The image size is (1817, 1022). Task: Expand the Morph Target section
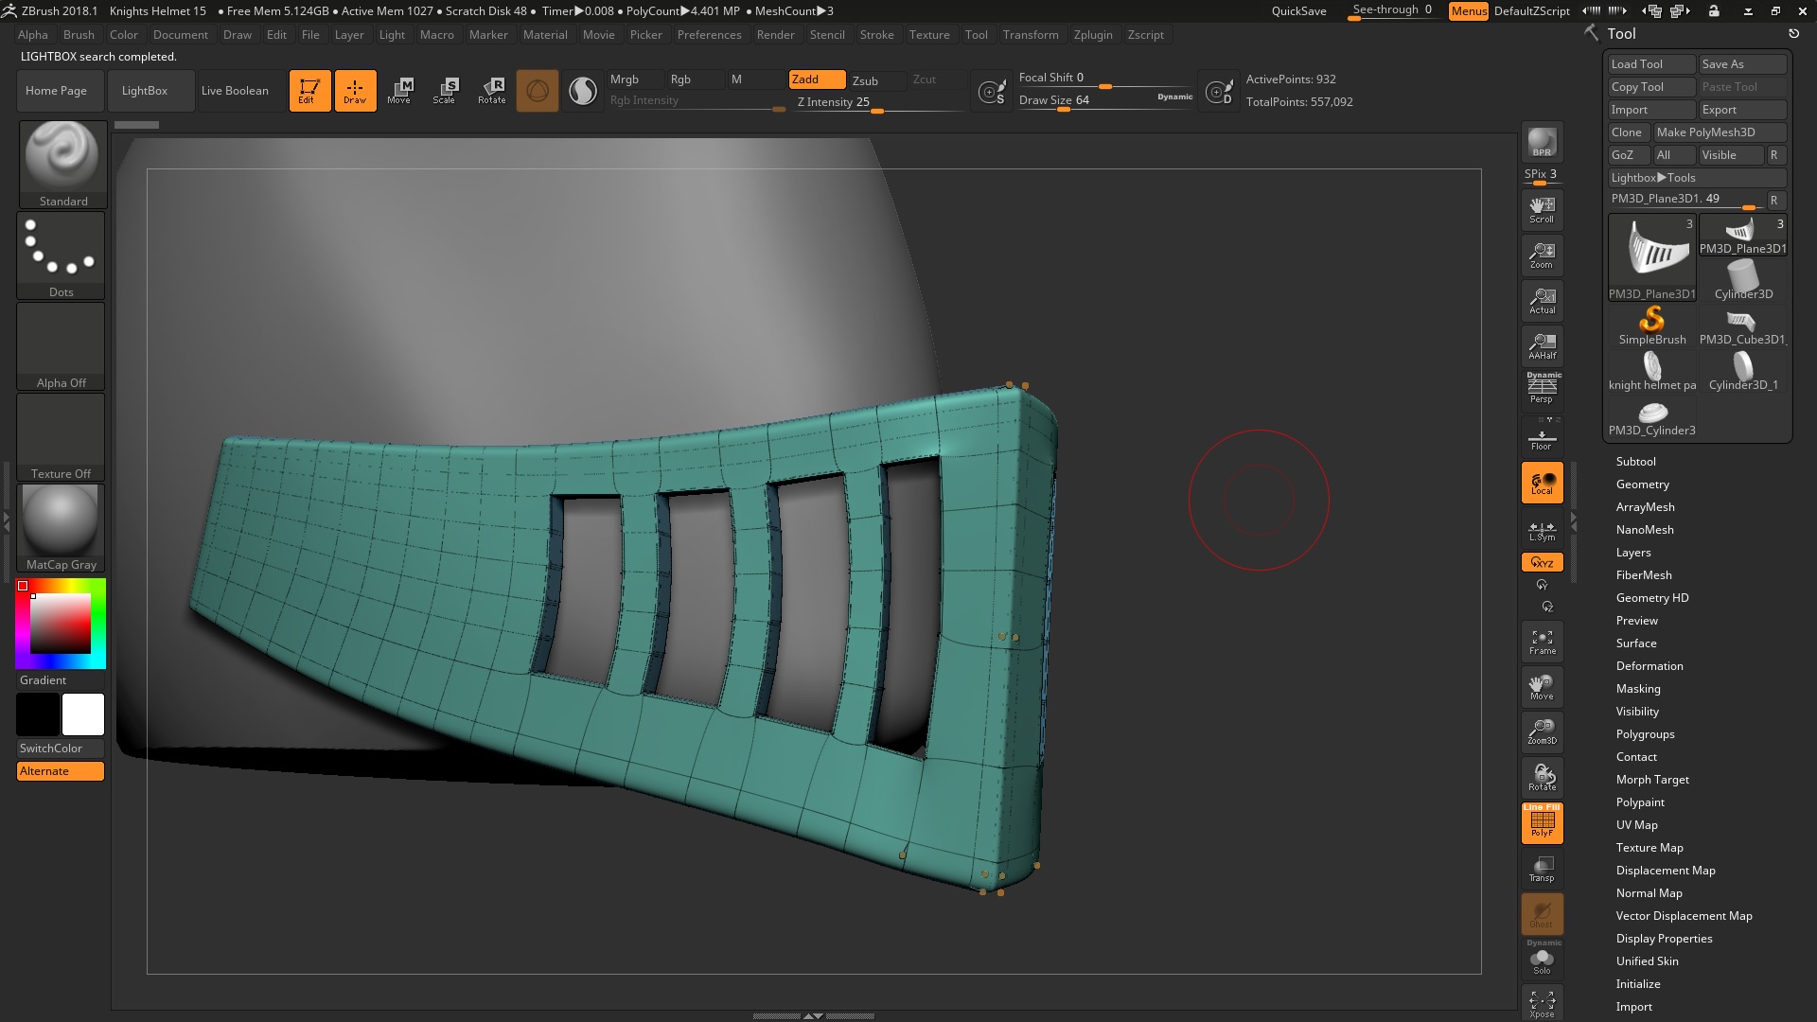click(x=1652, y=780)
